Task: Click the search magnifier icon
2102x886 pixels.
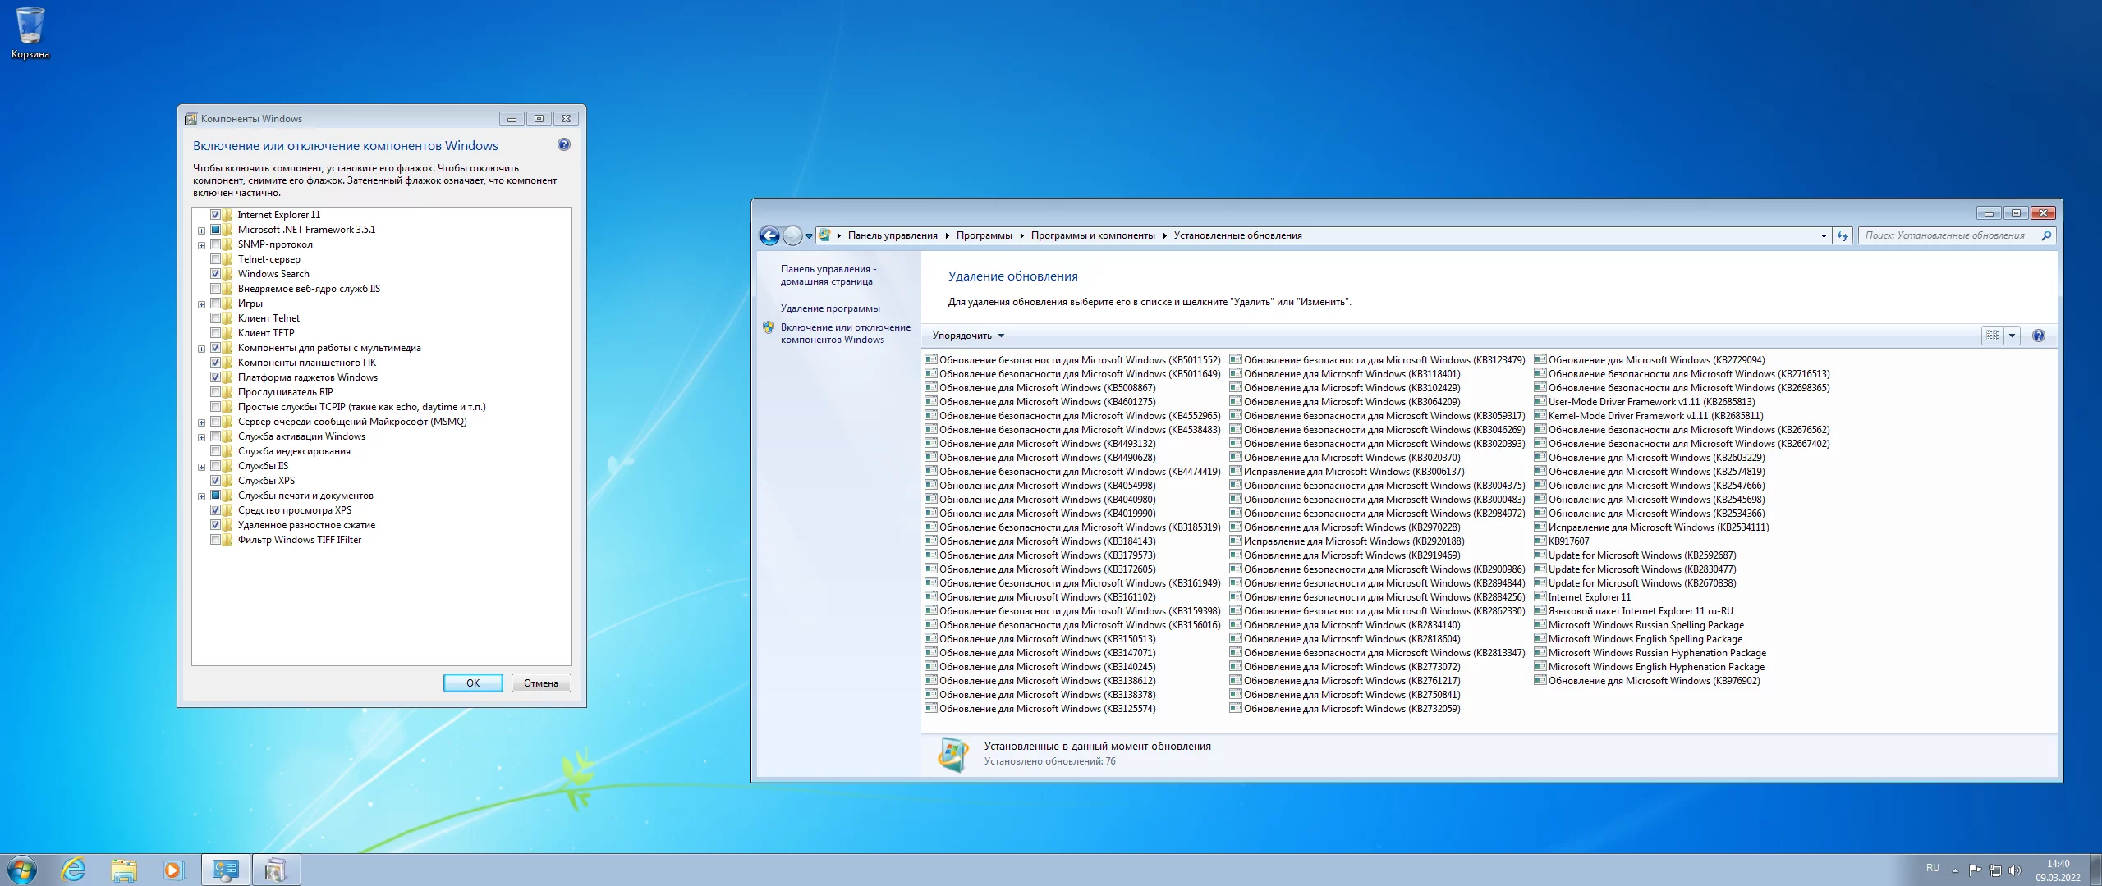Action: (2046, 236)
